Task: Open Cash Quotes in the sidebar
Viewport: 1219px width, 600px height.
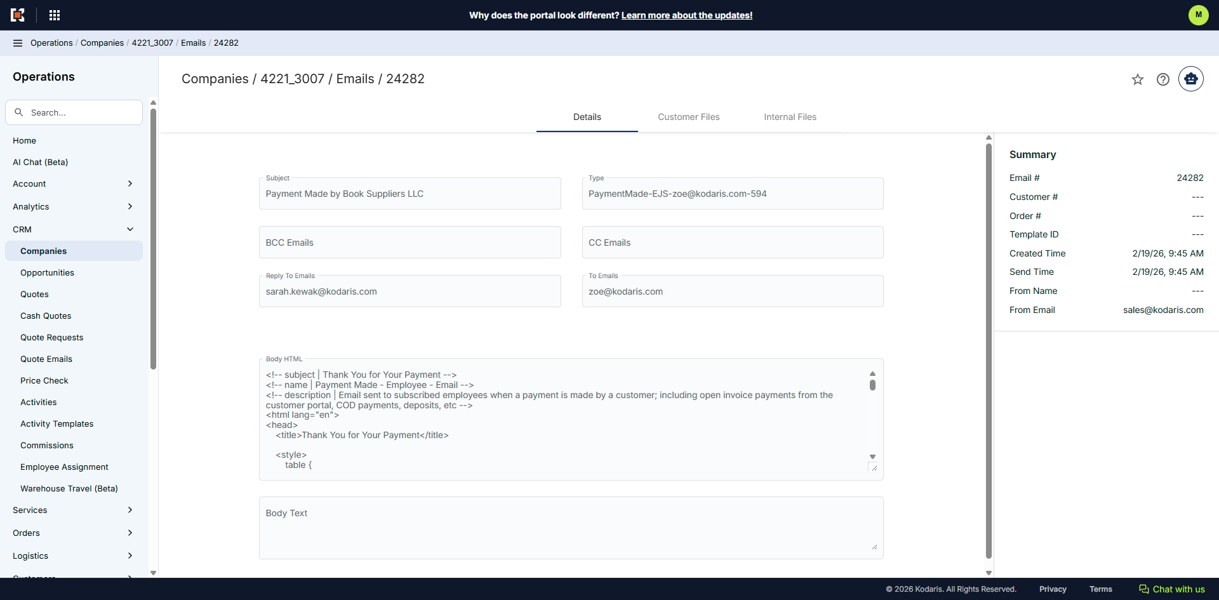Action: click(x=74, y=316)
